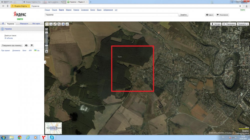Expand the 'ще' more services link

116,10
